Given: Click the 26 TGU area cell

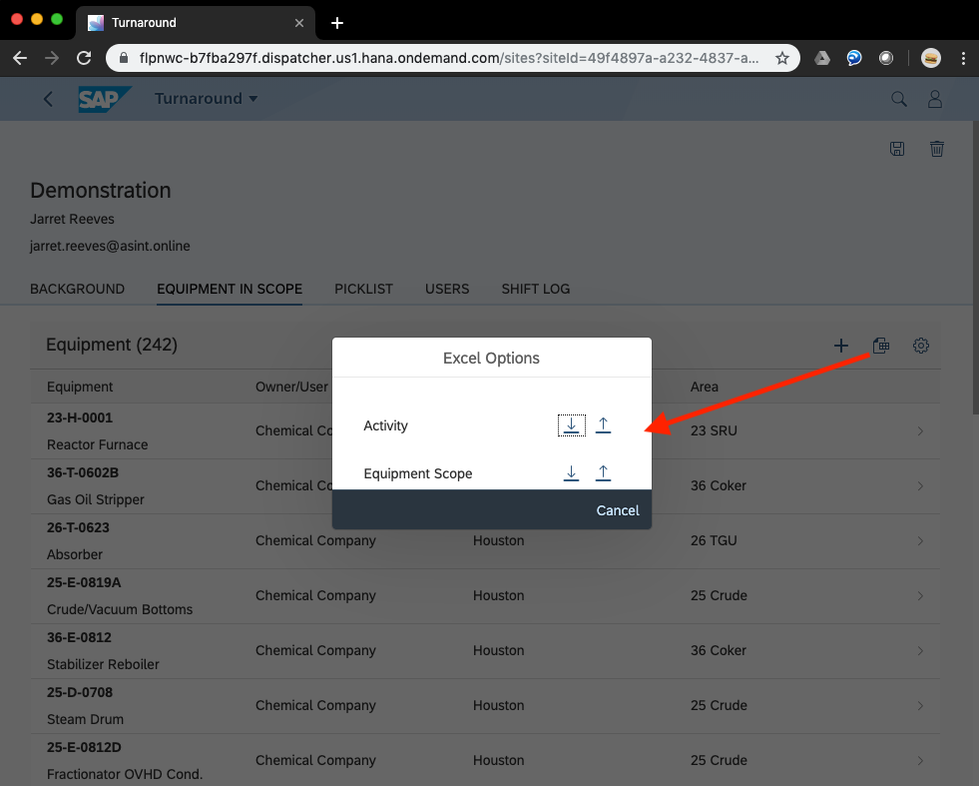Looking at the screenshot, I should pos(714,540).
